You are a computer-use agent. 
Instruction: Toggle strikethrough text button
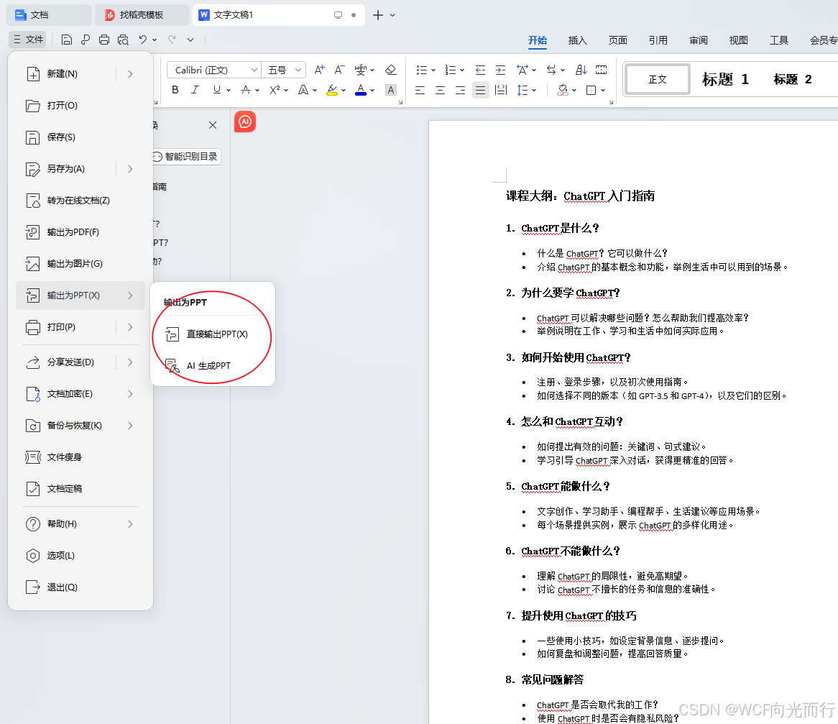tap(245, 90)
